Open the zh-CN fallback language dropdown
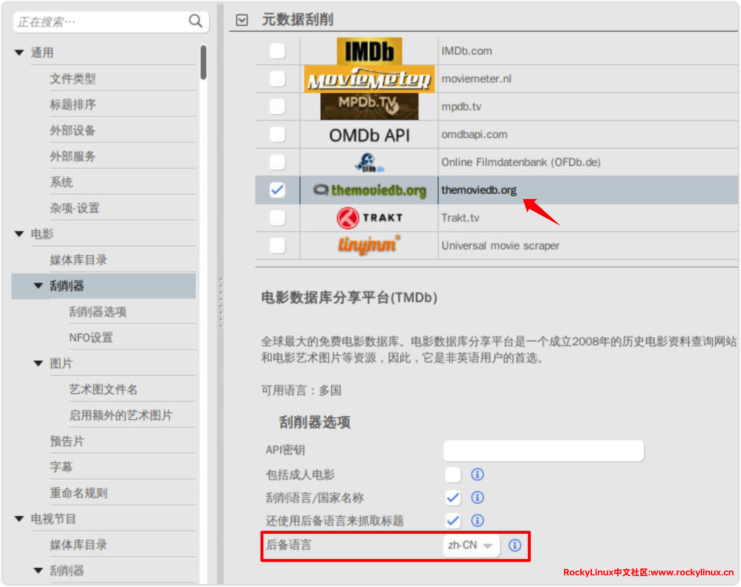Image resolution: width=741 pixels, height=587 pixels. coord(470,545)
